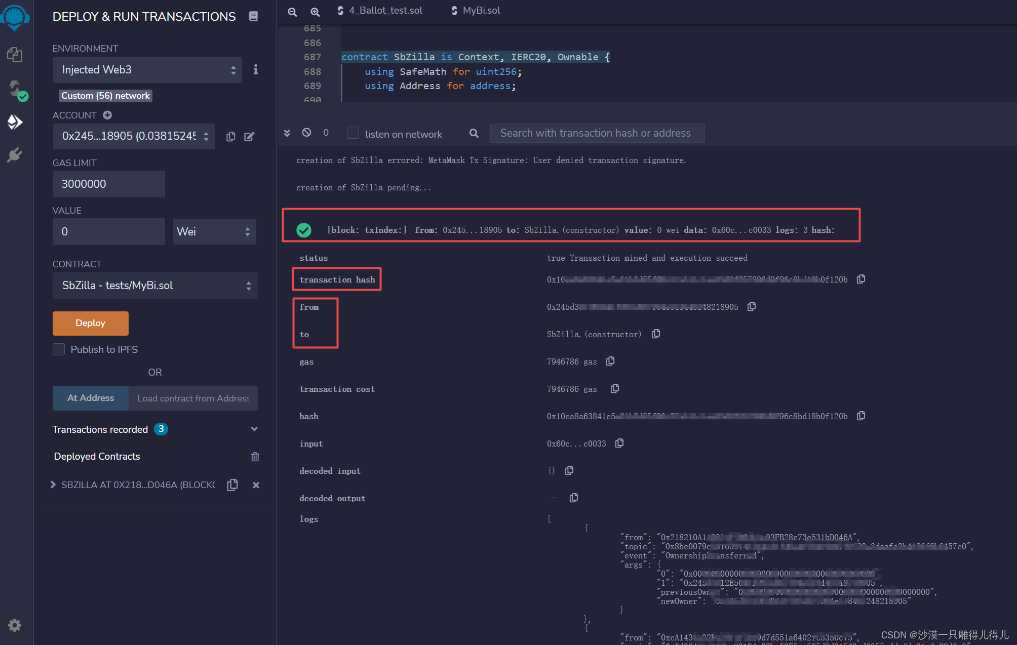Open Deploy & run transactions sidebar icon

coord(15,122)
